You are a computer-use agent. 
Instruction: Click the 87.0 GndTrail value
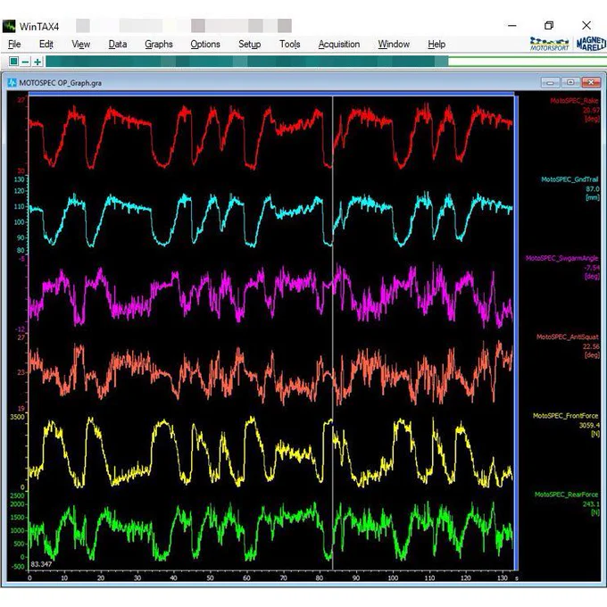pos(593,189)
